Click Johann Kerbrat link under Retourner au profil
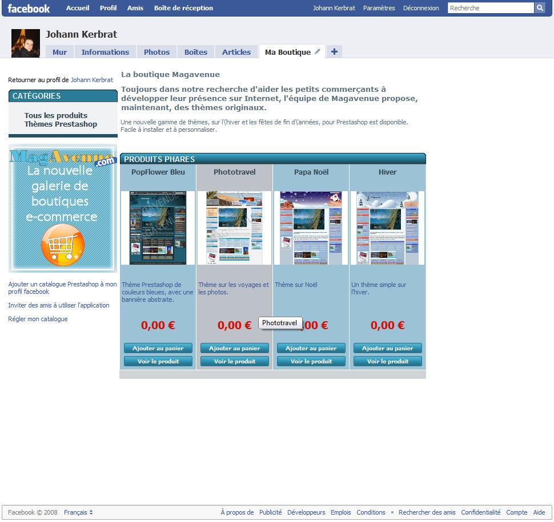554x522 pixels. 92,80
